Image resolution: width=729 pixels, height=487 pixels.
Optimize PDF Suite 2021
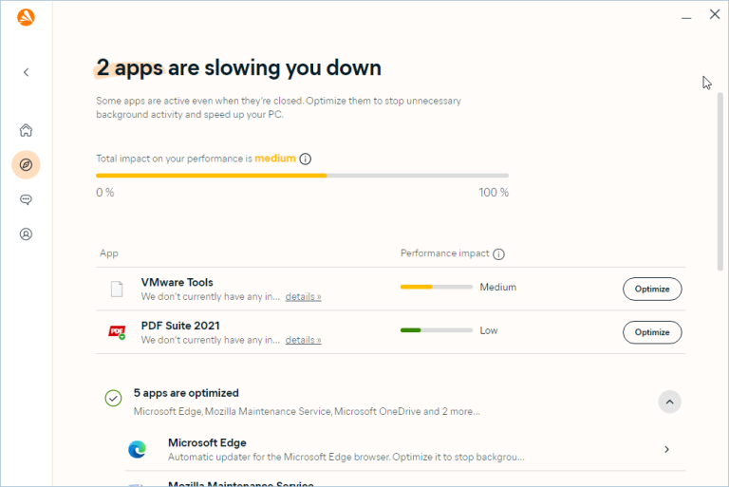pyautogui.click(x=652, y=332)
